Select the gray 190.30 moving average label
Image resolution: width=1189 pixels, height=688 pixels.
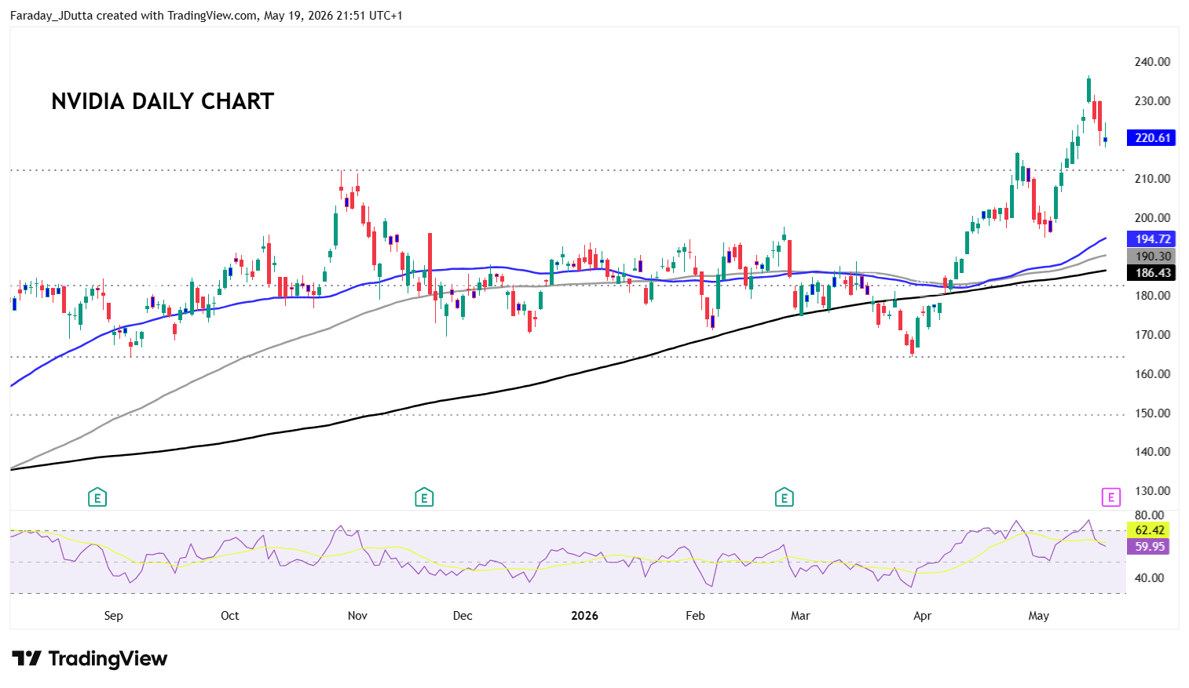click(1151, 257)
